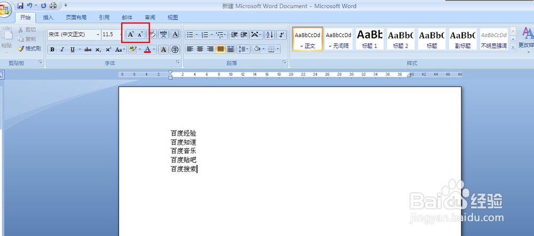Open the Customize Quick Access Toolbar arrow

[66, 5]
